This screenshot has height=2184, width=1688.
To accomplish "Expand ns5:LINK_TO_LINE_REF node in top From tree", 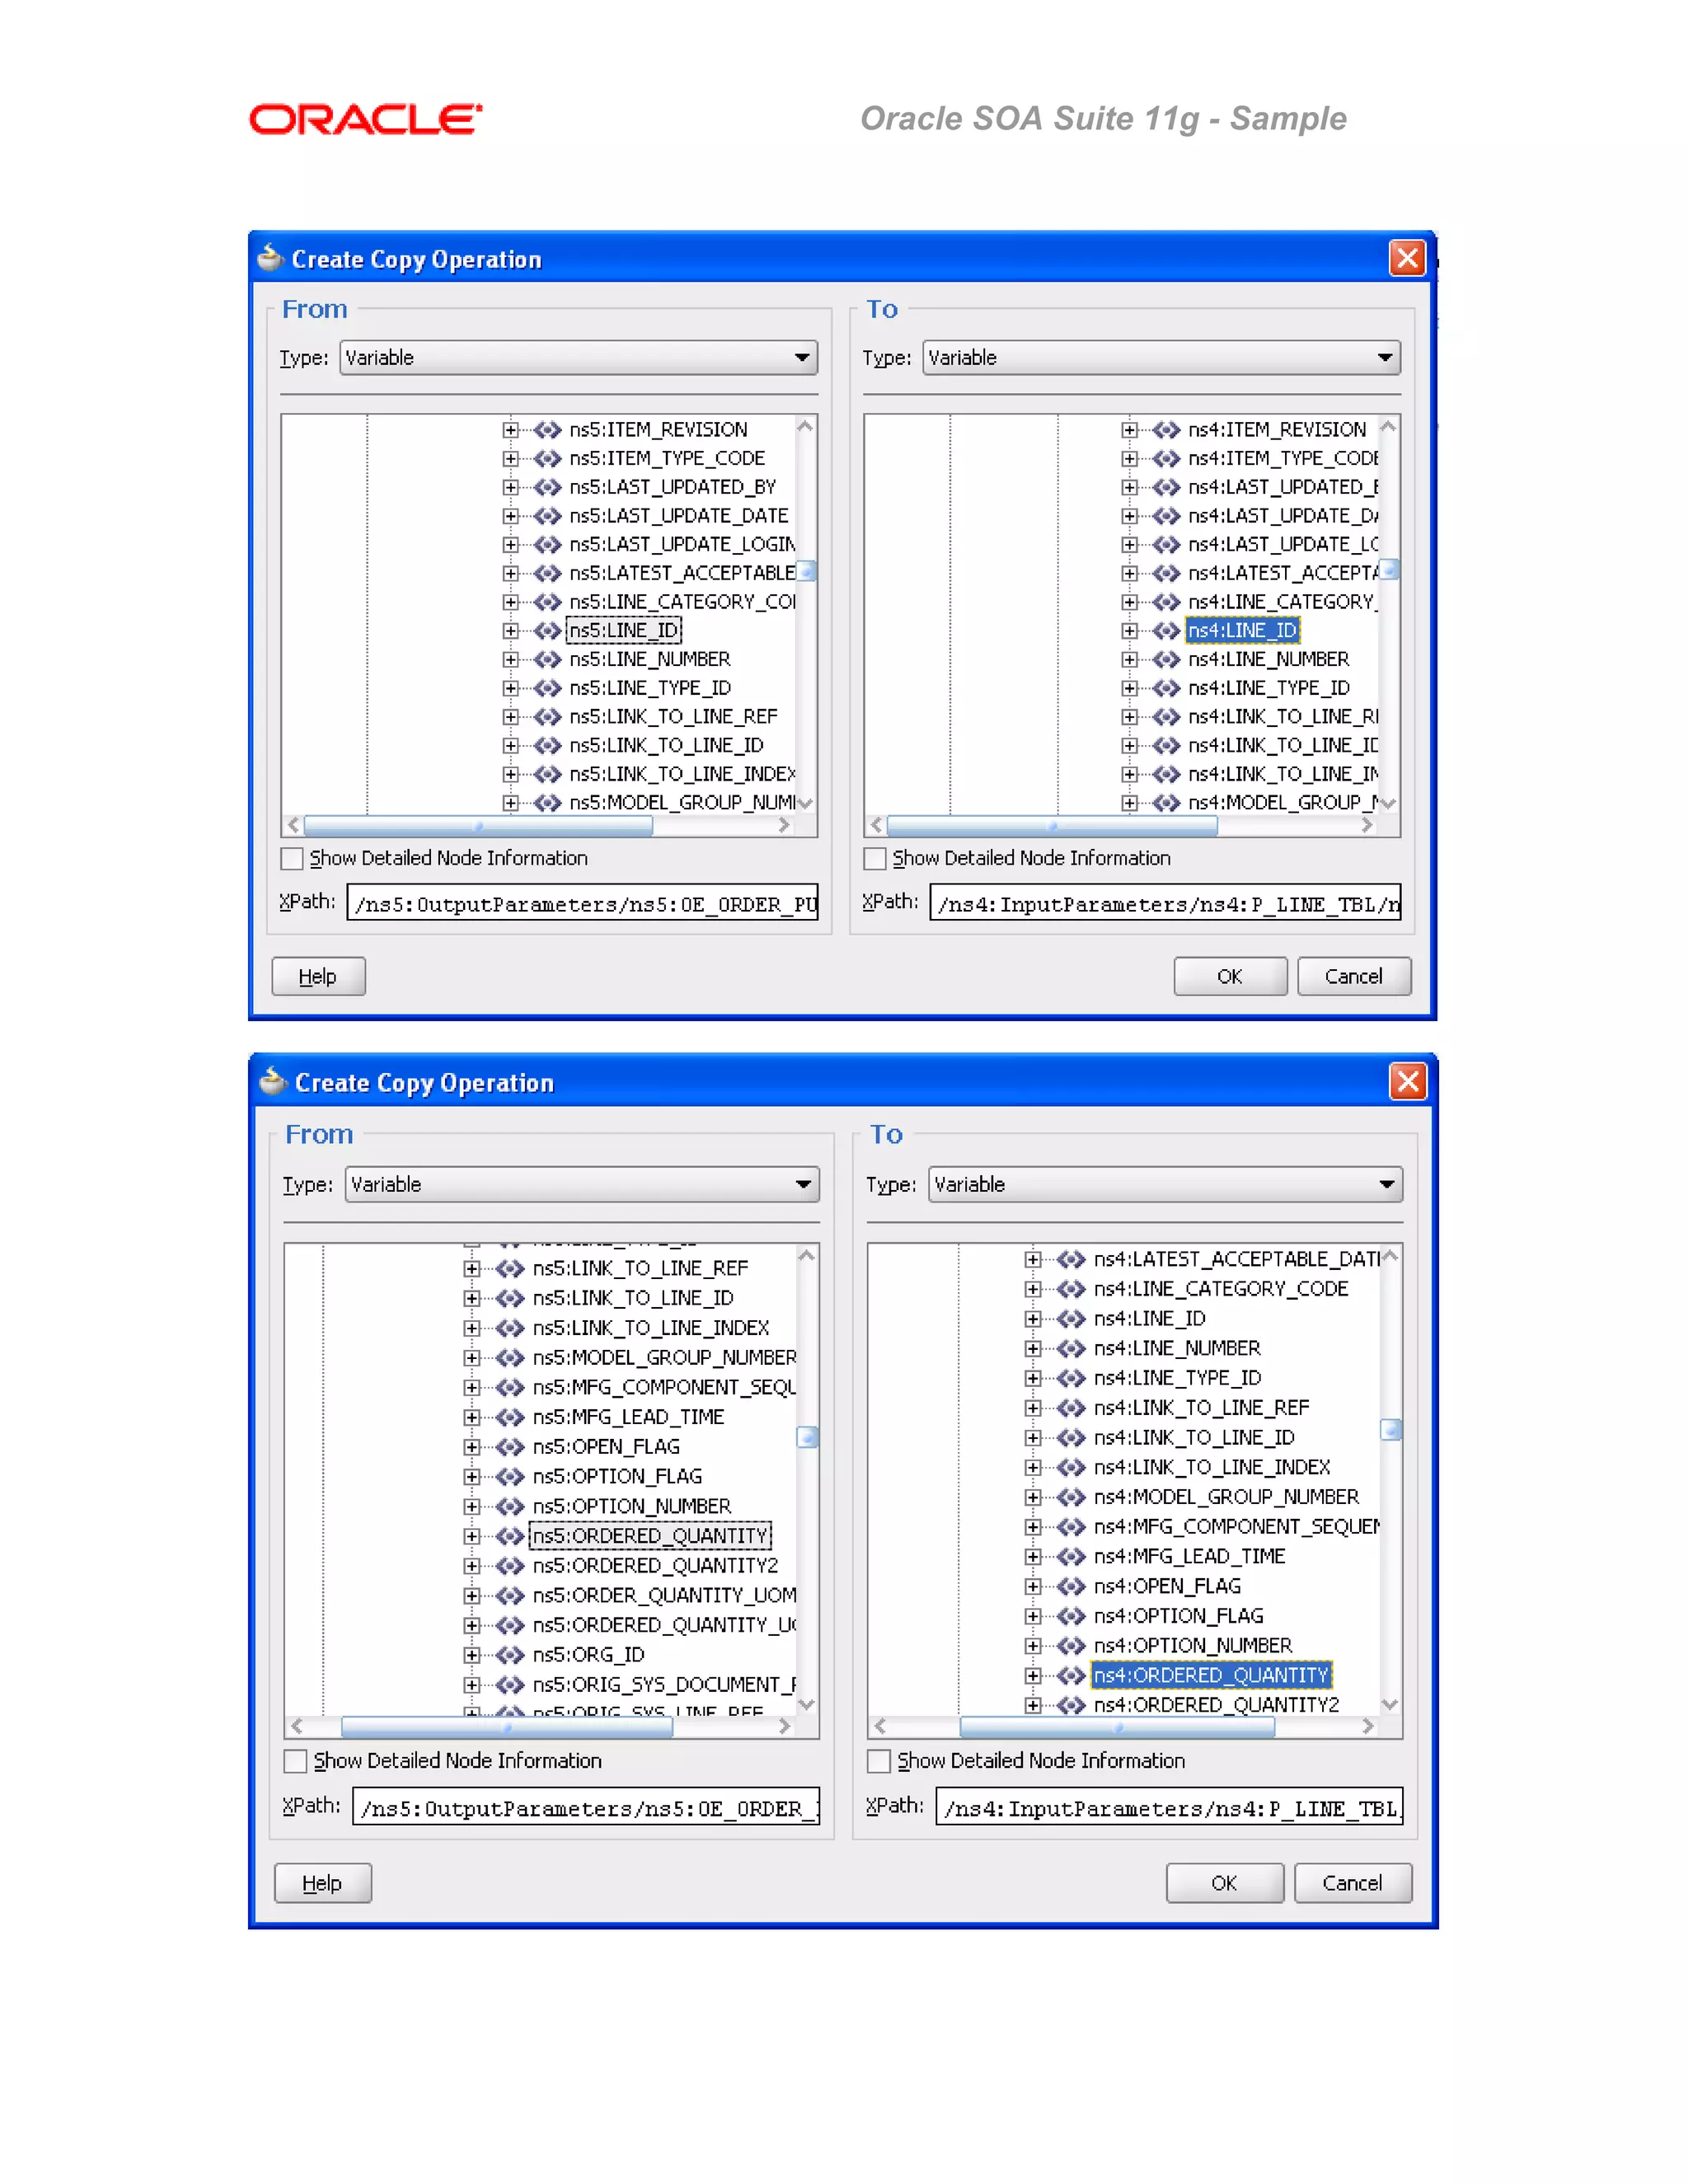I will coord(511,717).
